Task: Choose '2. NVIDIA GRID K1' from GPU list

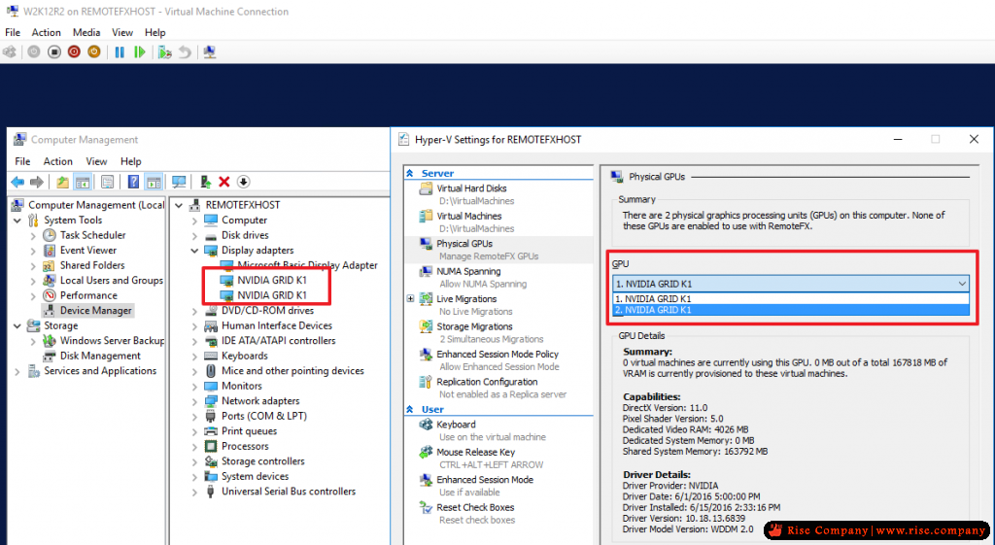Action: point(791,310)
